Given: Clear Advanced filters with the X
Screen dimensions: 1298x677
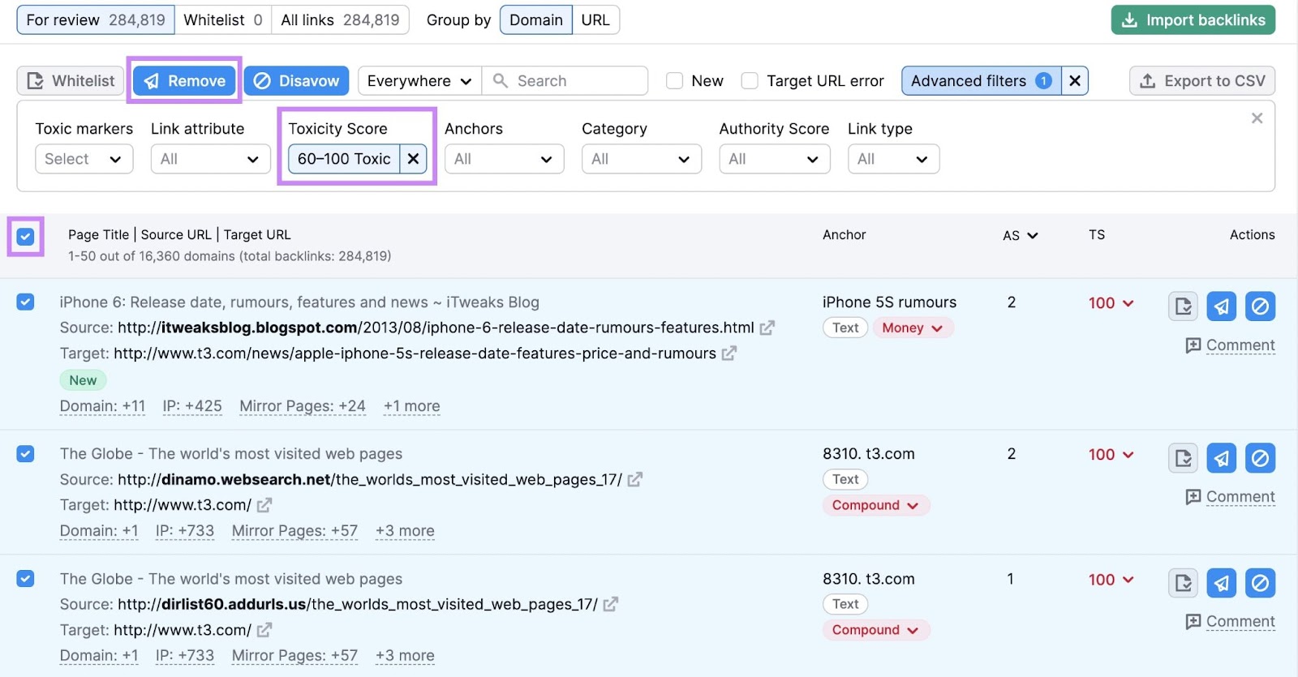Looking at the screenshot, I should (x=1074, y=81).
